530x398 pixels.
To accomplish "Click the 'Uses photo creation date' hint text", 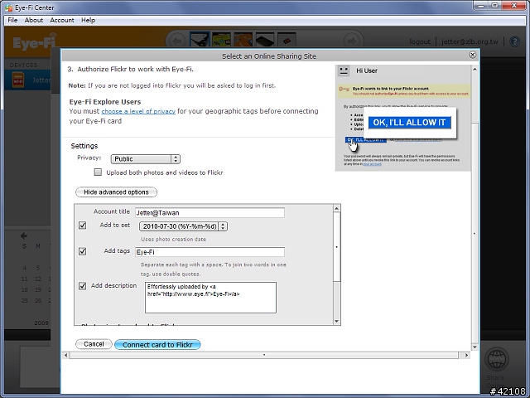I will 173,240.
